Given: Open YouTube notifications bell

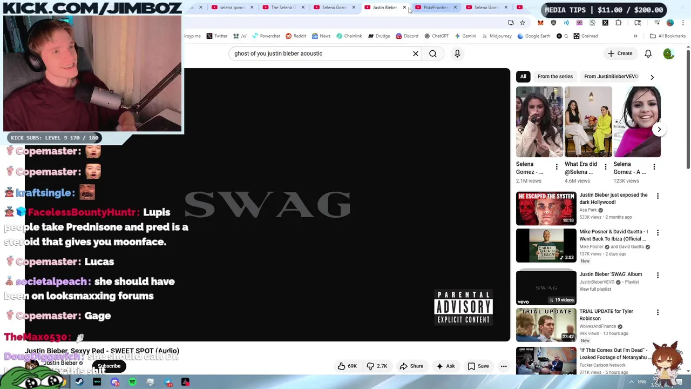Looking at the screenshot, I should (648, 53).
